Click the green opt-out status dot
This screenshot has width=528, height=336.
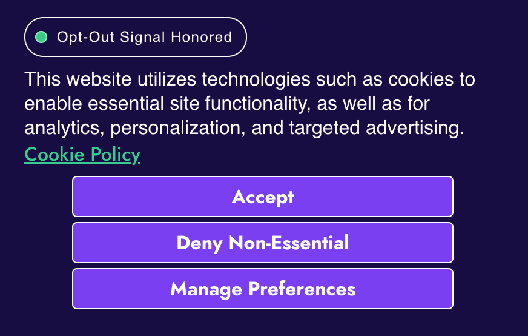[42, 37]
